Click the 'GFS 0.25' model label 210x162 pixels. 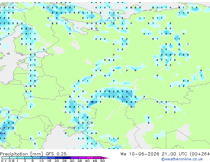(x=56, y=154)
